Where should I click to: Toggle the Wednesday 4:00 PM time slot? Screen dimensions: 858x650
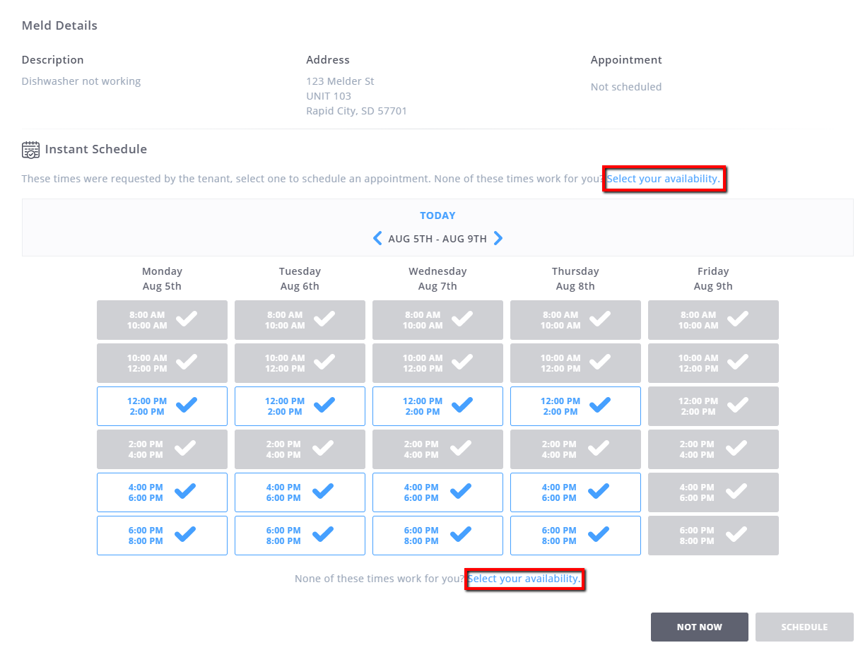(x=437, y=492)
